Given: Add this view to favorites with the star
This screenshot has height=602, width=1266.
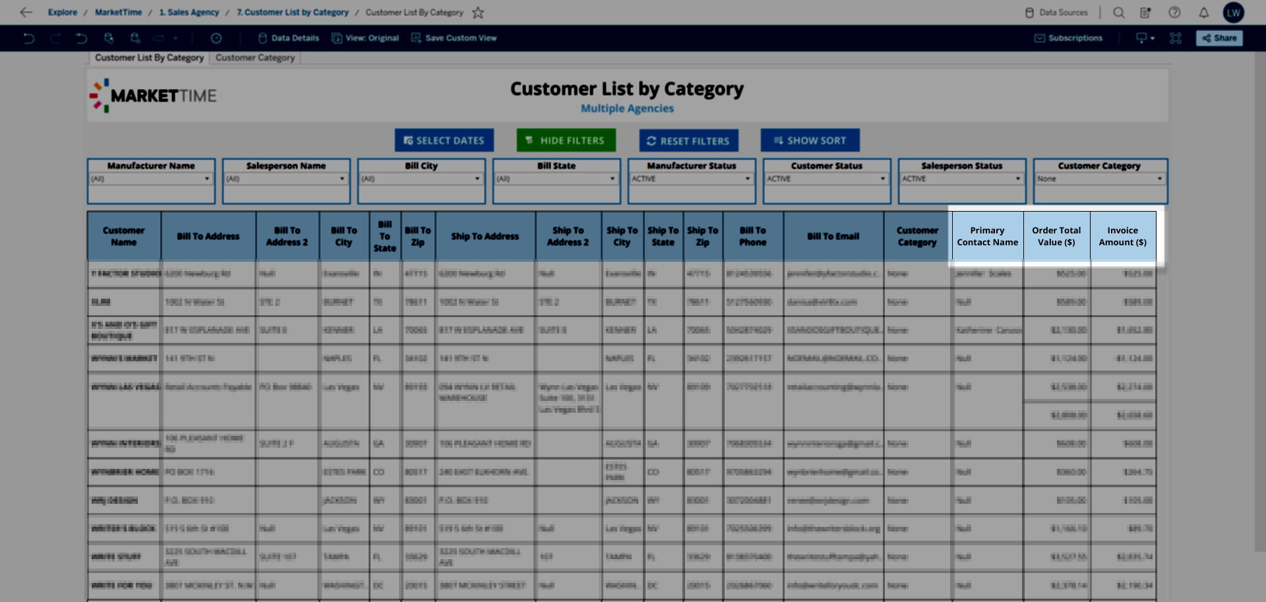Looking at the screenshot, I should pyautogui.click(x=478, y=12).
